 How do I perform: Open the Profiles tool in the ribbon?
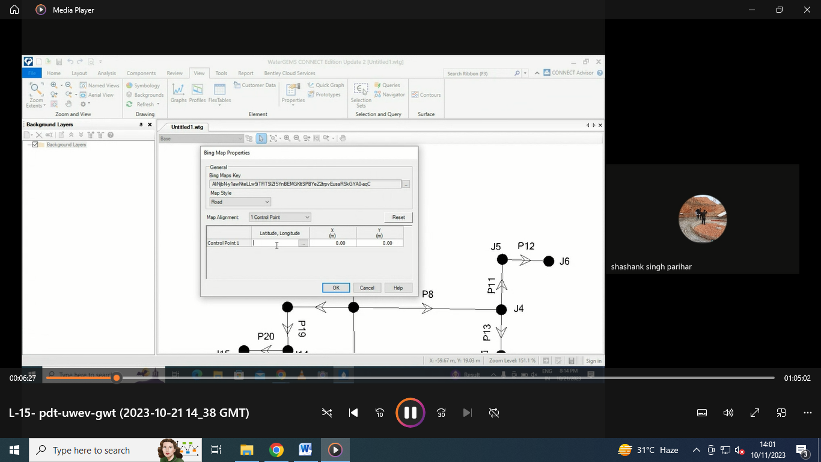[197, 93]
